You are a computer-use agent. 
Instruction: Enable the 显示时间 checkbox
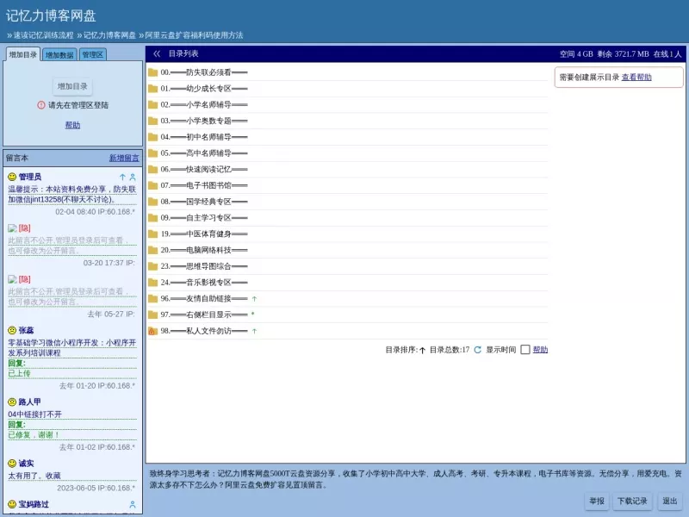525,350
